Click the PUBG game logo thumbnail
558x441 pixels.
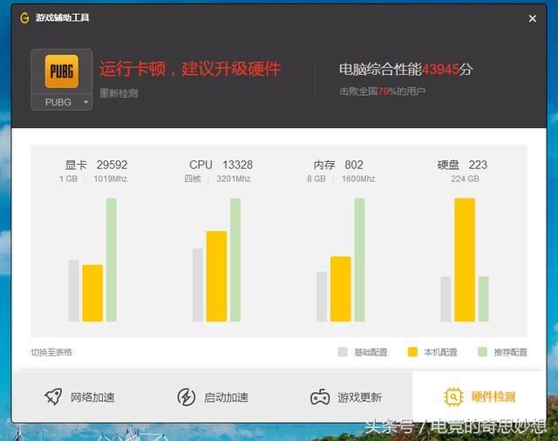pyautogui.click(x=62, y=71)
